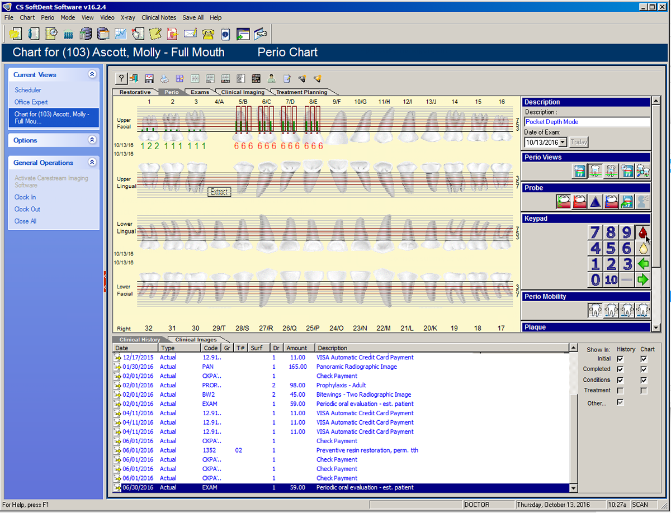The height and width of the screenshot is (513, 671).
Task: Click the yellow telephone icon in main toolbar
Action: [x=208, y=34]
